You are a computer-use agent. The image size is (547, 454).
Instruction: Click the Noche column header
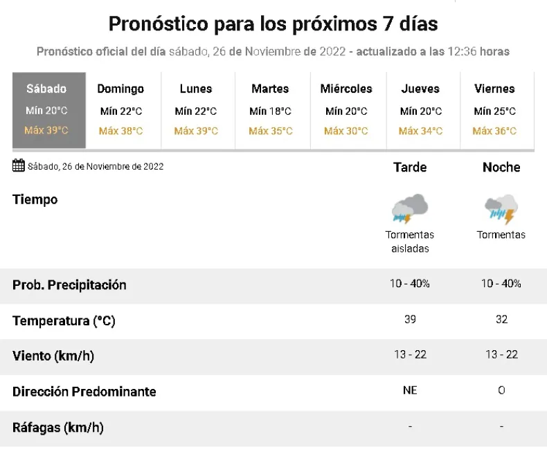click(501, 167)
